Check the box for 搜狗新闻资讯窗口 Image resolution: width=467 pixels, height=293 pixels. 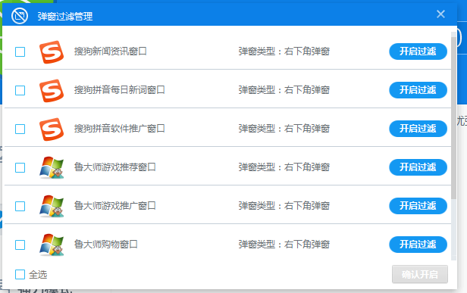20,51
